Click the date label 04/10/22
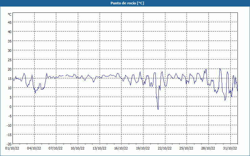250x156 pixels. [34, 149]
